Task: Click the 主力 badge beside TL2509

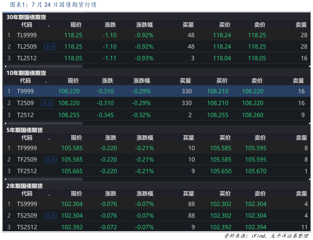Action: 50,47
